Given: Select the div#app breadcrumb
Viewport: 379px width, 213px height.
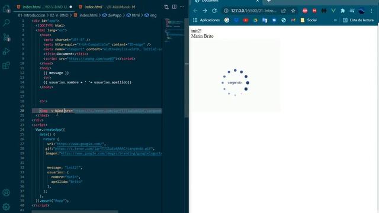Looking at the screenshot, I should (x=112, y=15).
